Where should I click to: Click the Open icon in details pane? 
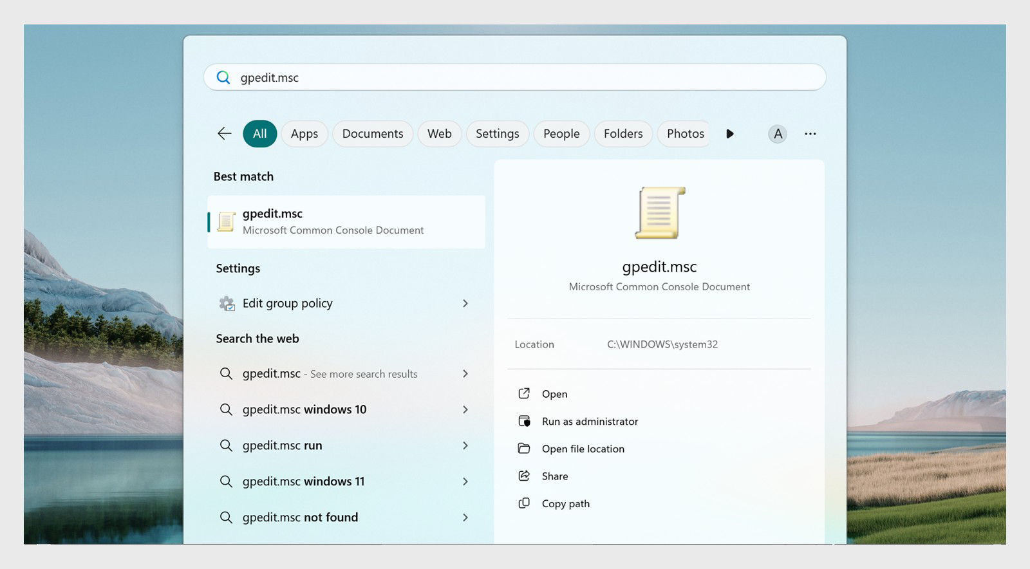click(524, 393)
